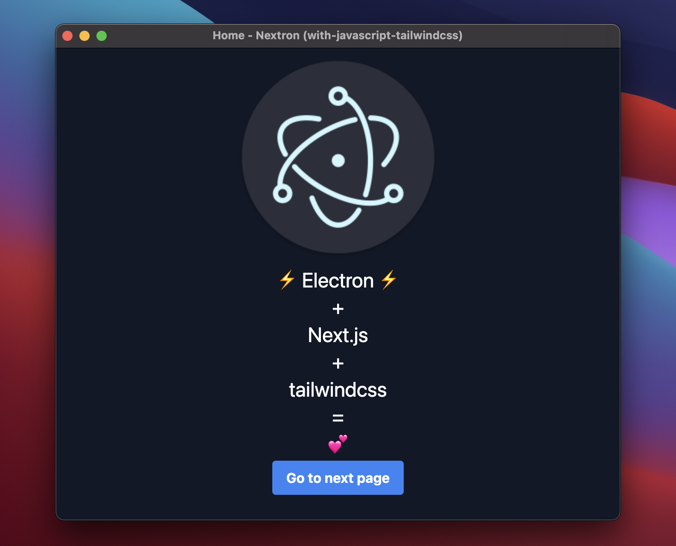Maximize the window with the green button
This screenshot has width=676, height=546.
tap(102, 36)
